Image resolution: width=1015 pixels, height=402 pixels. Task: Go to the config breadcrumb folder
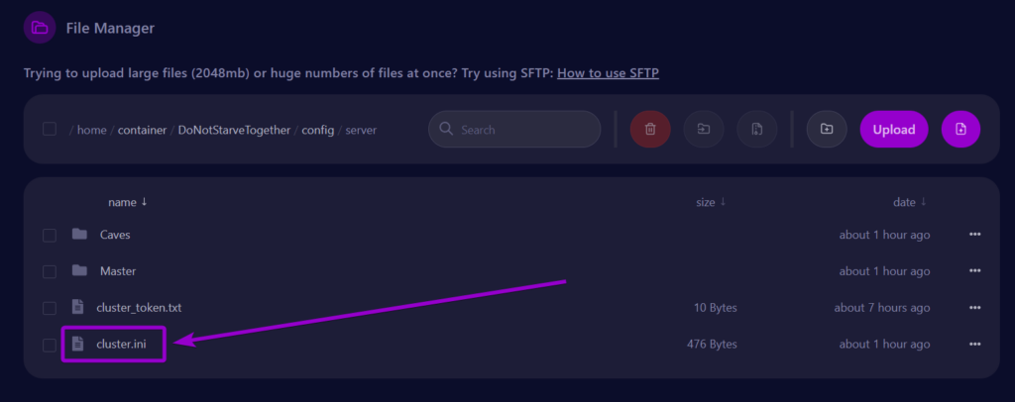coord(315,130)
